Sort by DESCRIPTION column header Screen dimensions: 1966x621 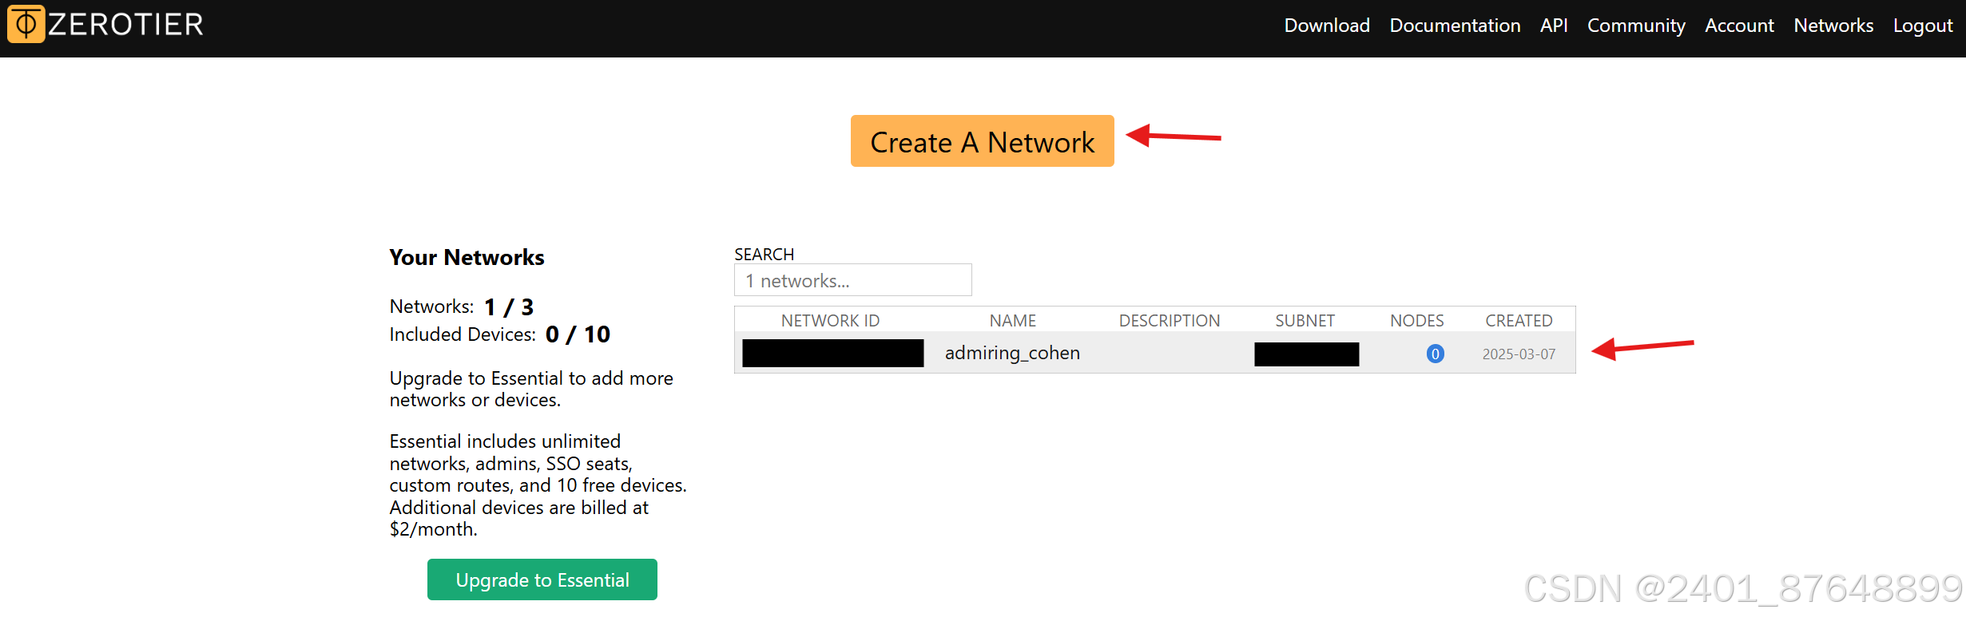pos(1169,320)
